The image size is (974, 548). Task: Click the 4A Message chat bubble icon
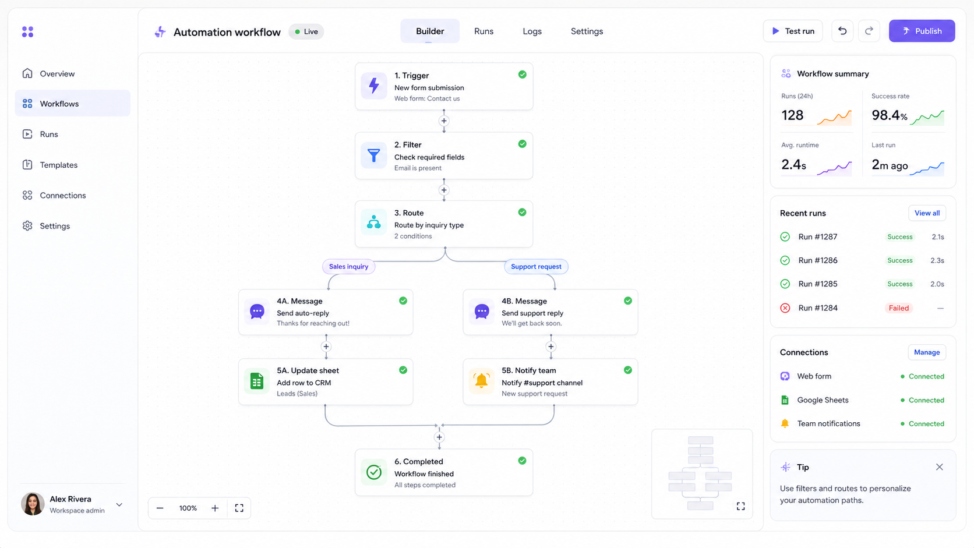(257, 312)
